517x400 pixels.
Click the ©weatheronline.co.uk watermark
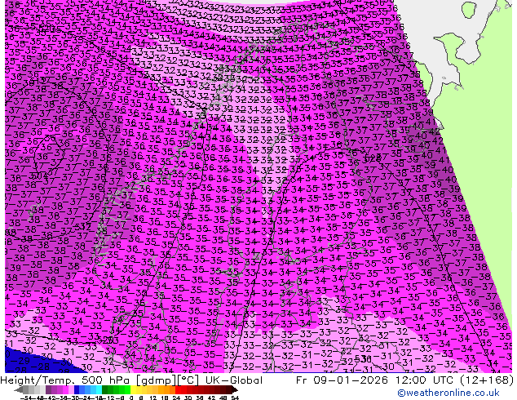pos(462,393)
